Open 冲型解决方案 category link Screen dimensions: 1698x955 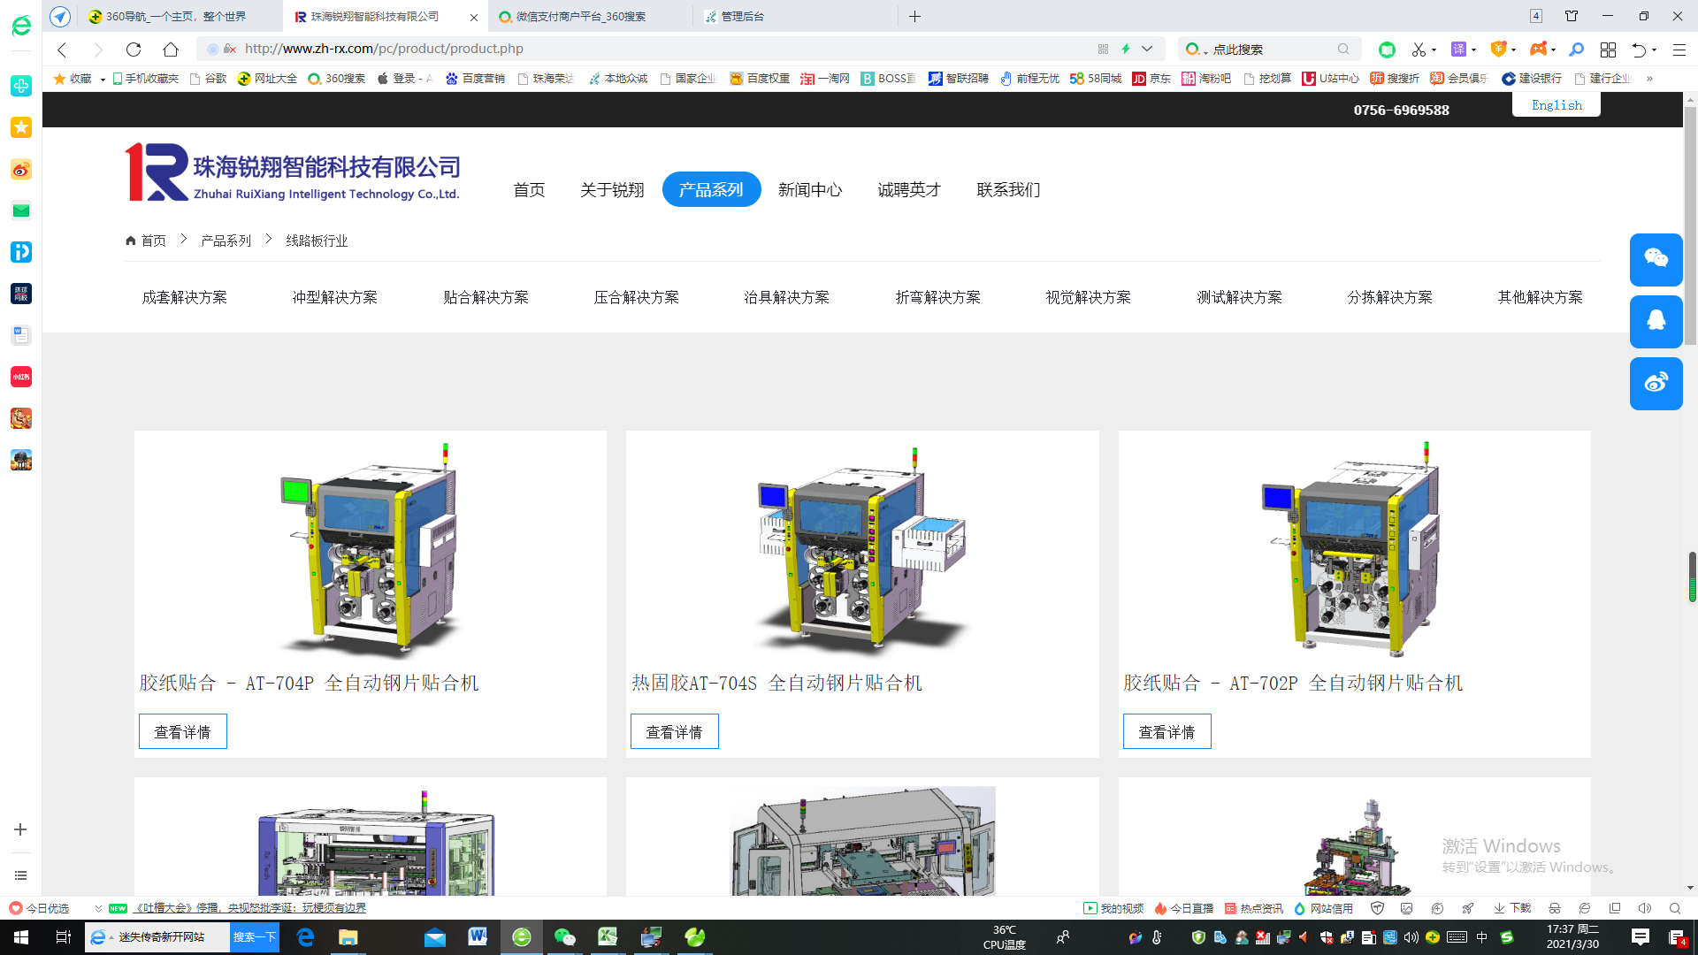point(335,297)
